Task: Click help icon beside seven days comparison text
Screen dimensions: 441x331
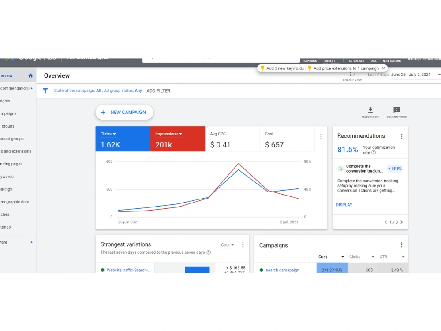Action: pyautogui.click(x=209, y=252)
